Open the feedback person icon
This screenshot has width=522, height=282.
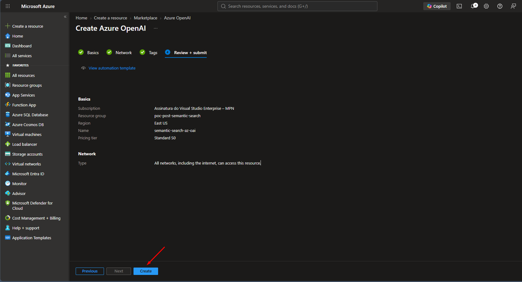(513, 6)
